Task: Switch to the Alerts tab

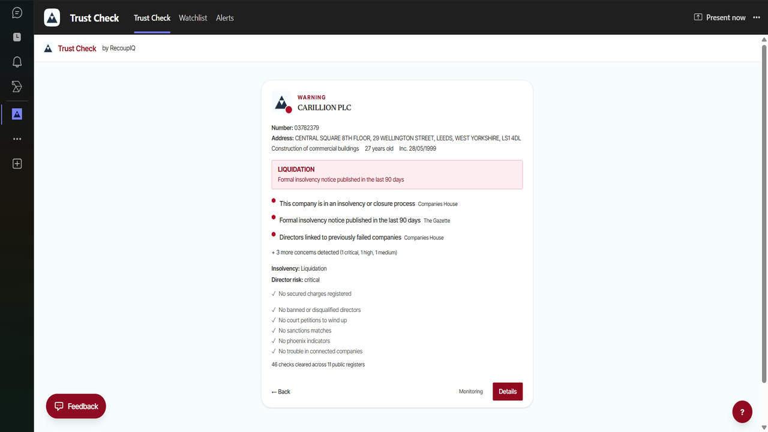Action: [225, 18]
